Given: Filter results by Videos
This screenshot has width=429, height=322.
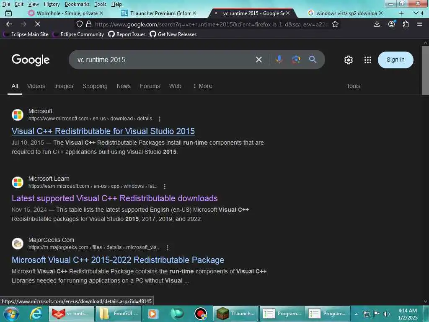Looking at the screenshot, I should coord(36,86).
